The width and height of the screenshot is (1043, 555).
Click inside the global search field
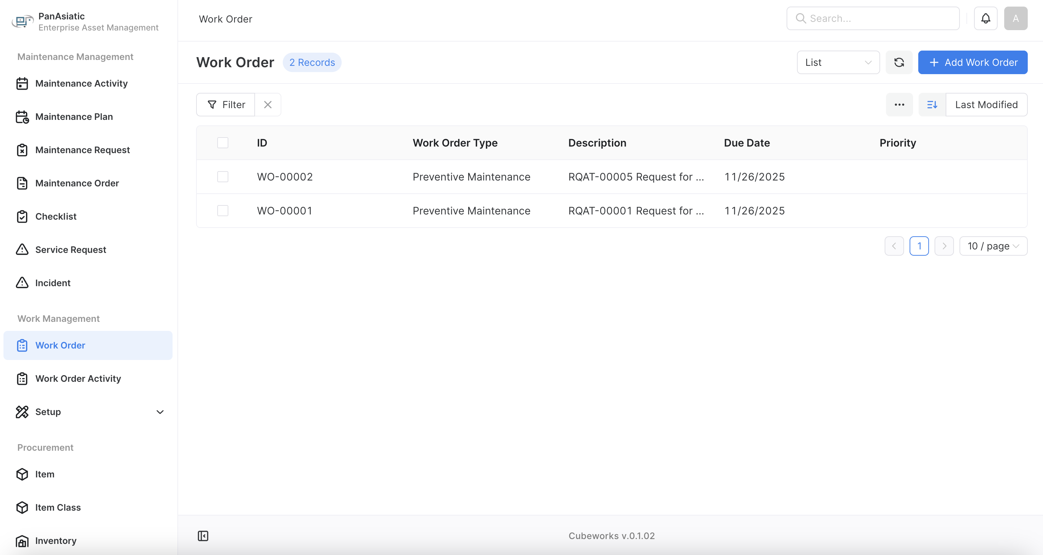873,18
